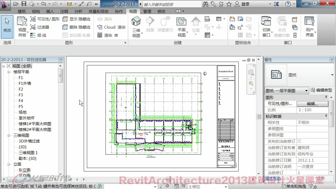Click the binoculars search icon

[205, 4]
